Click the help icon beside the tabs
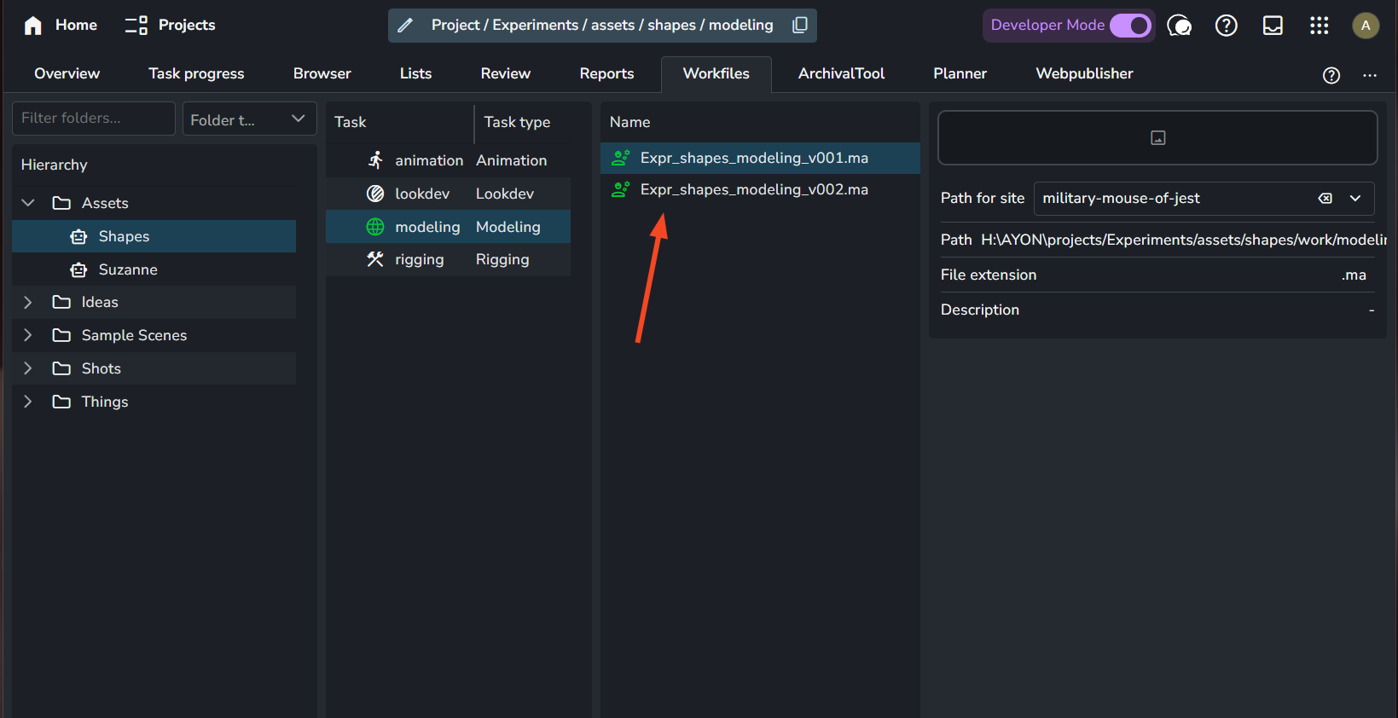1398x718 pixels. click(x=1331, y=75)
